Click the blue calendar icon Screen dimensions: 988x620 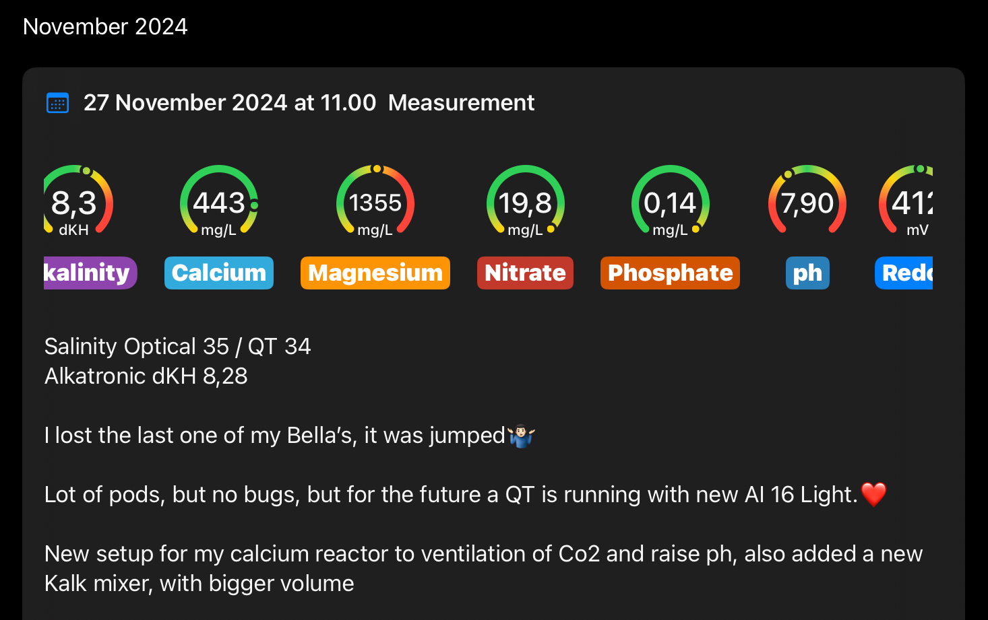tap(57, 103)
